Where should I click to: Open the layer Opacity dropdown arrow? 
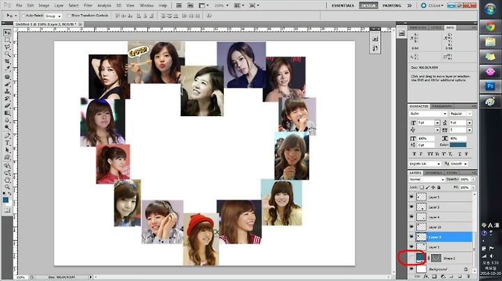(473, 179)
